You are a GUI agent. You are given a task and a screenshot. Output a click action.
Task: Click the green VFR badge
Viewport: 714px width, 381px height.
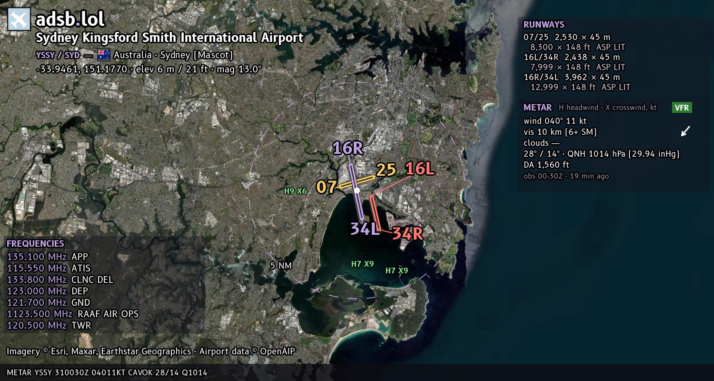click(682, 108)
